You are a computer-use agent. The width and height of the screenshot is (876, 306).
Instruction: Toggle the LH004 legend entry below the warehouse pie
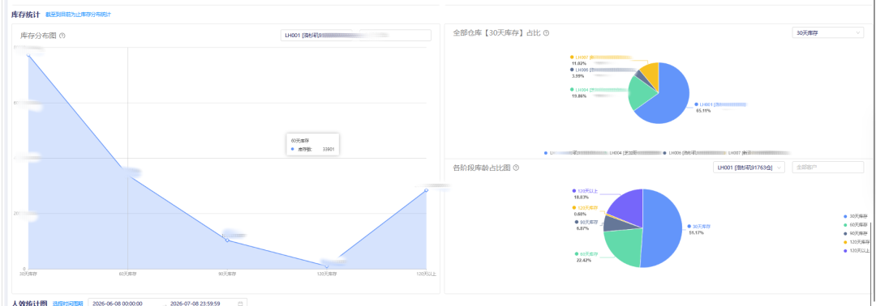(633, 152)
